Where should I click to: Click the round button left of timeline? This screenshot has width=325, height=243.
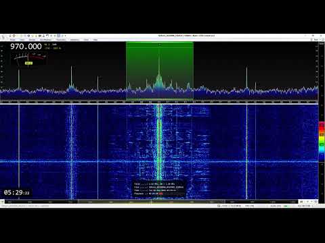(x=2, y=202)
